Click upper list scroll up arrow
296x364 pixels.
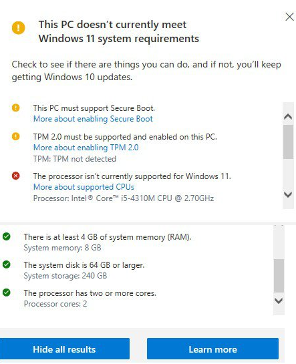(288, 116)
